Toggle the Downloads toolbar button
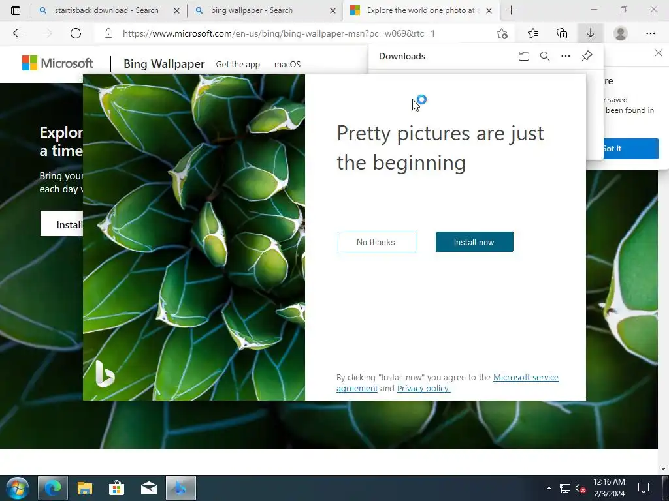Viewport: 669px width, 501px height. (x=591, y=33)
